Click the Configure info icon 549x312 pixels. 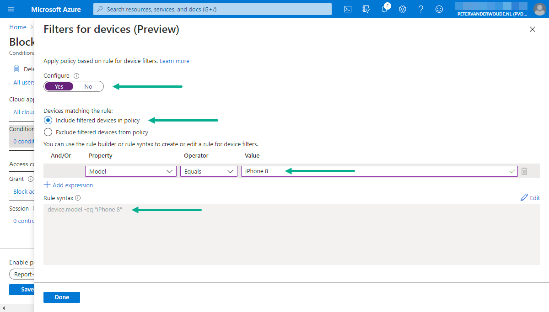77,76
